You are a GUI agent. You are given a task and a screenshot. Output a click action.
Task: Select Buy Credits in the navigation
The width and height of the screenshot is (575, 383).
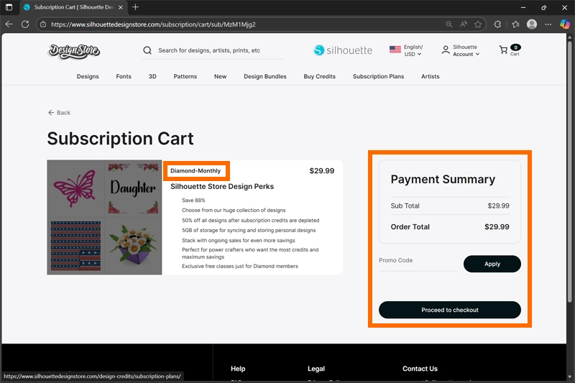click(x=319, y=76)
